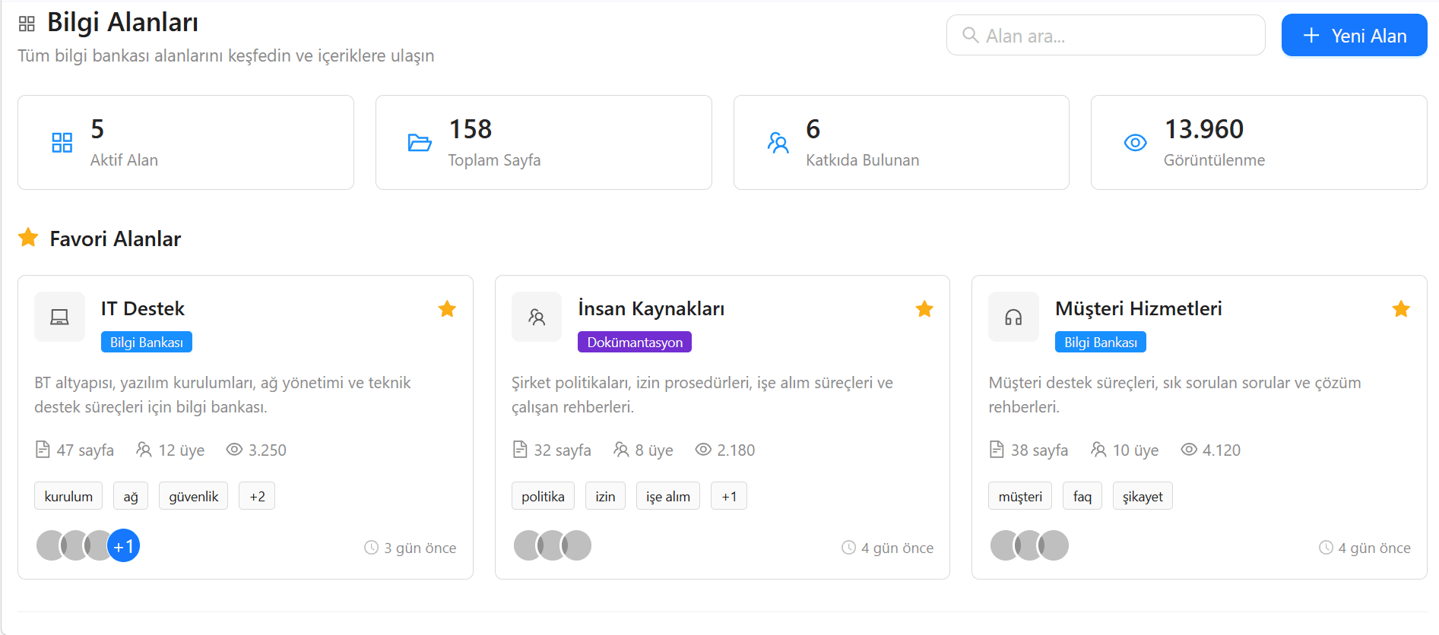Click the first member avatar in Müşteri Hizmetleri

pos(1005,545)
